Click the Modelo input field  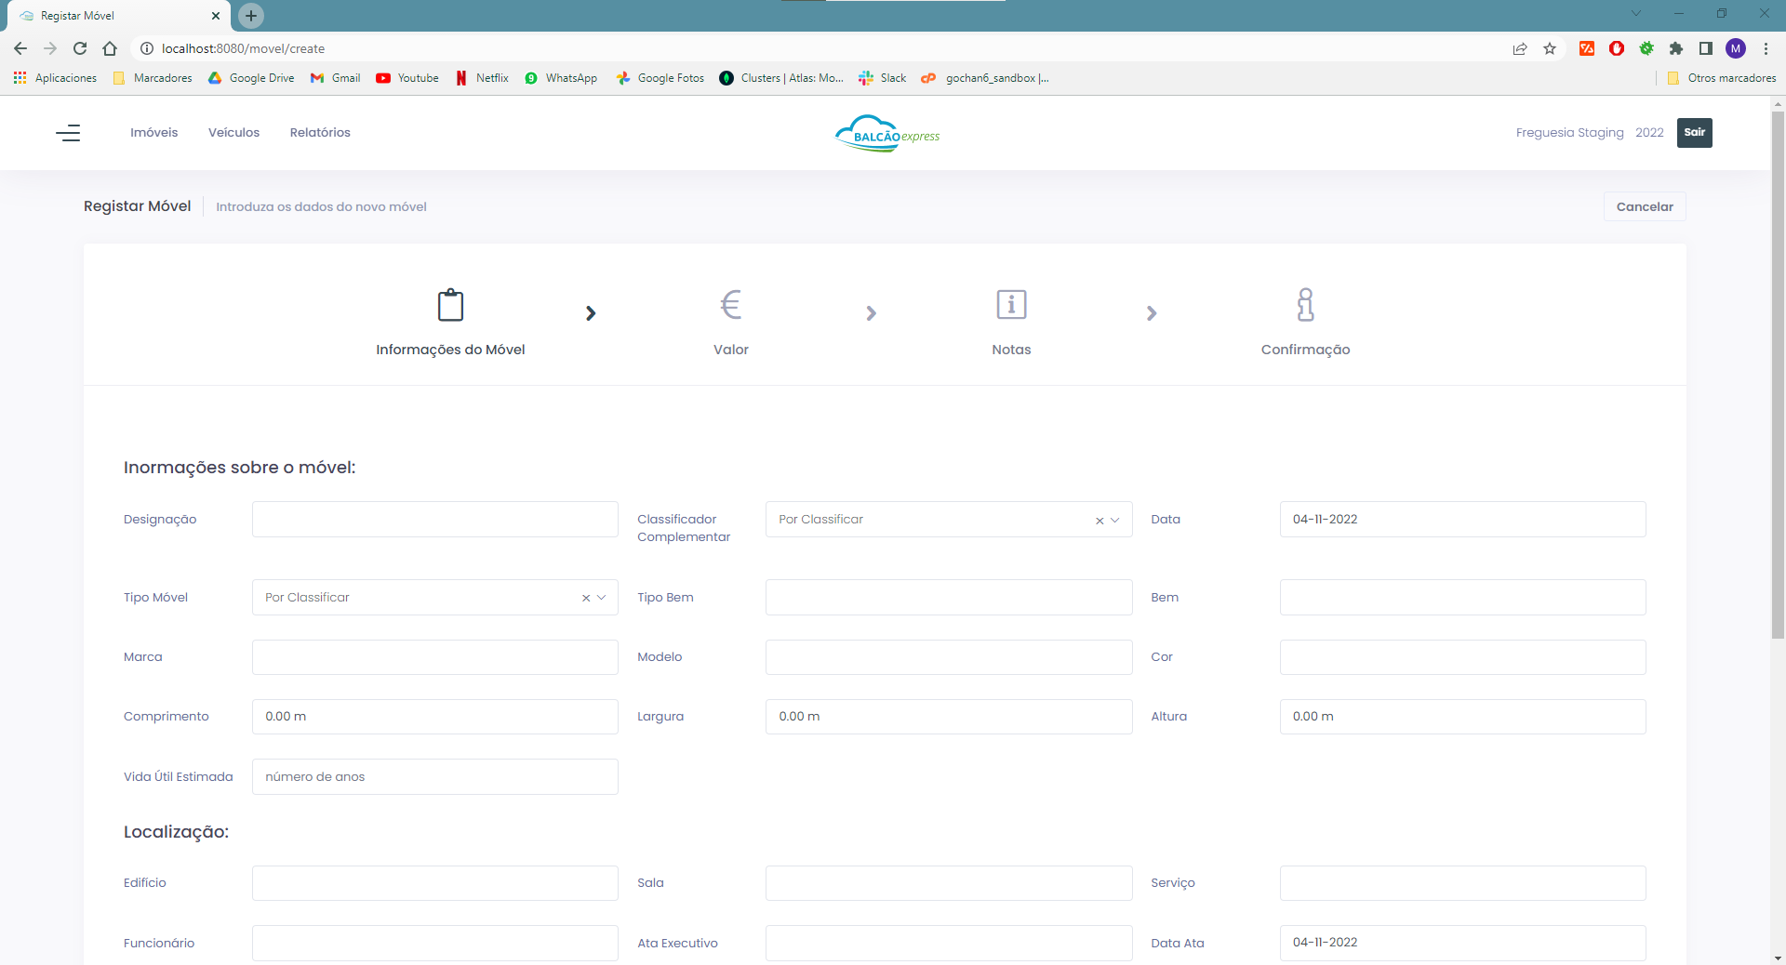click(949, 657)
